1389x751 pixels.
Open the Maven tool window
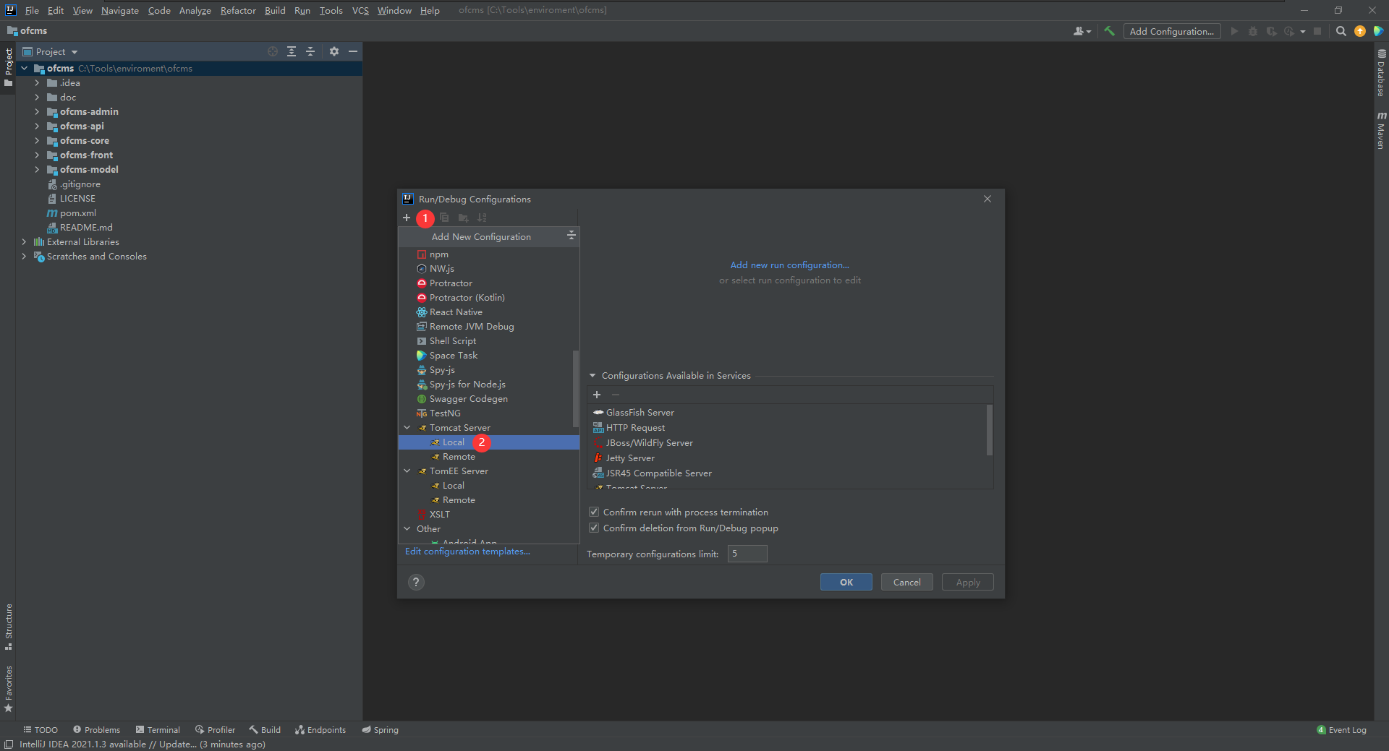(x=1381, y=130)
